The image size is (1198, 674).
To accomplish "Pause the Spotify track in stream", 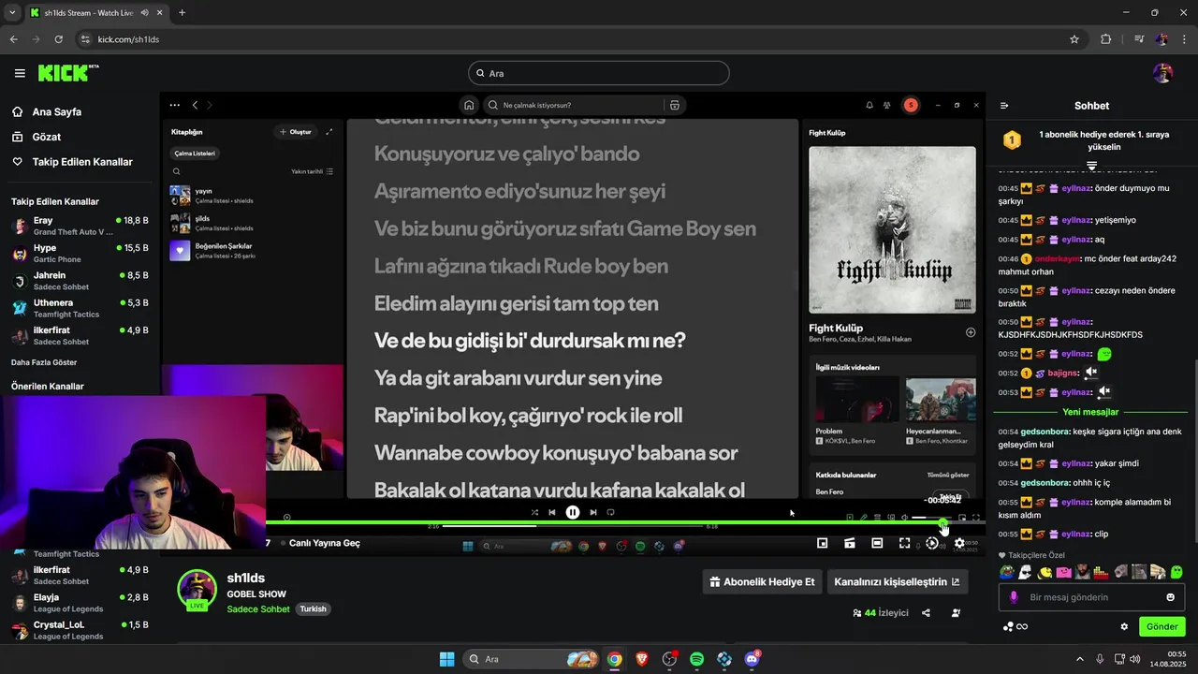I will [572, 512].
